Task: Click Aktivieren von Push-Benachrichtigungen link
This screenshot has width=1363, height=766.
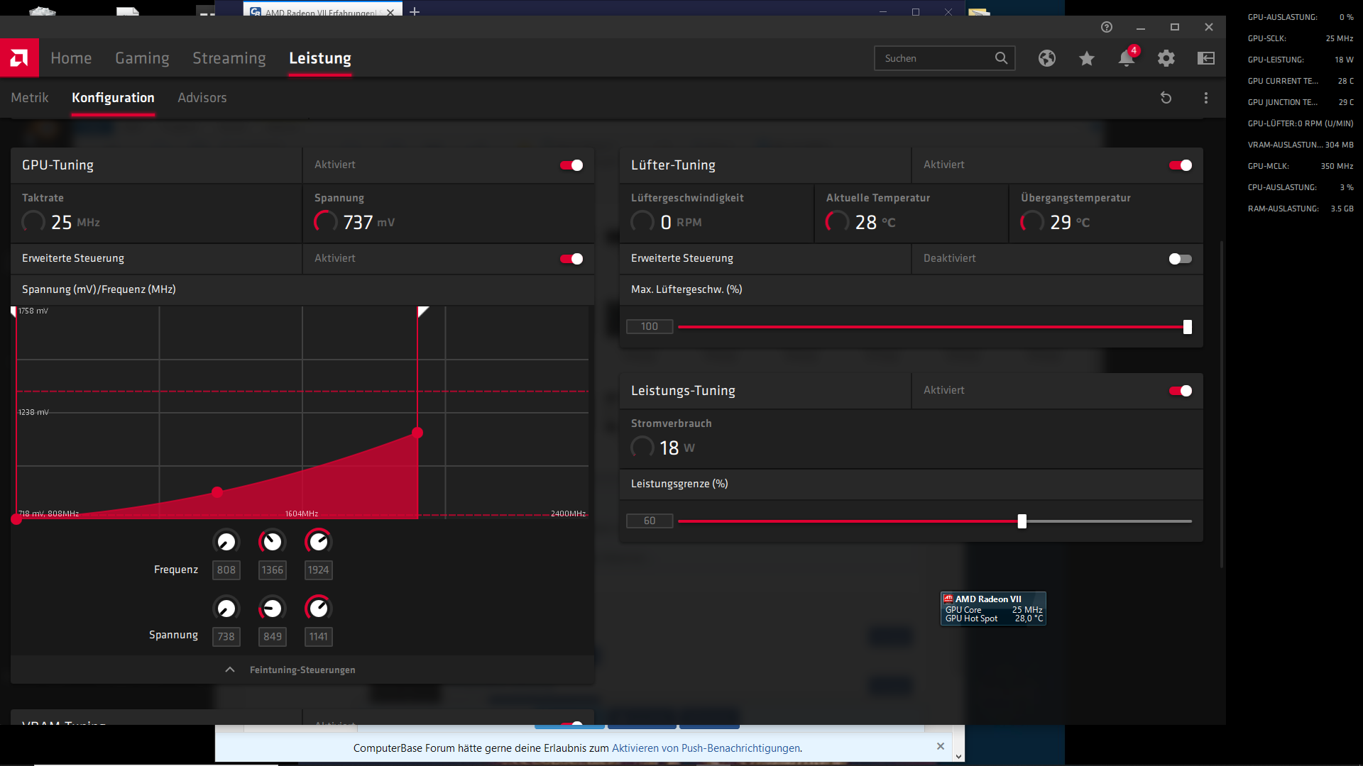Action: point(706,748)
